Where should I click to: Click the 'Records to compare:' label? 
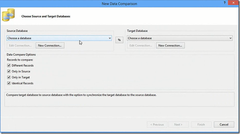pos(20,60)
